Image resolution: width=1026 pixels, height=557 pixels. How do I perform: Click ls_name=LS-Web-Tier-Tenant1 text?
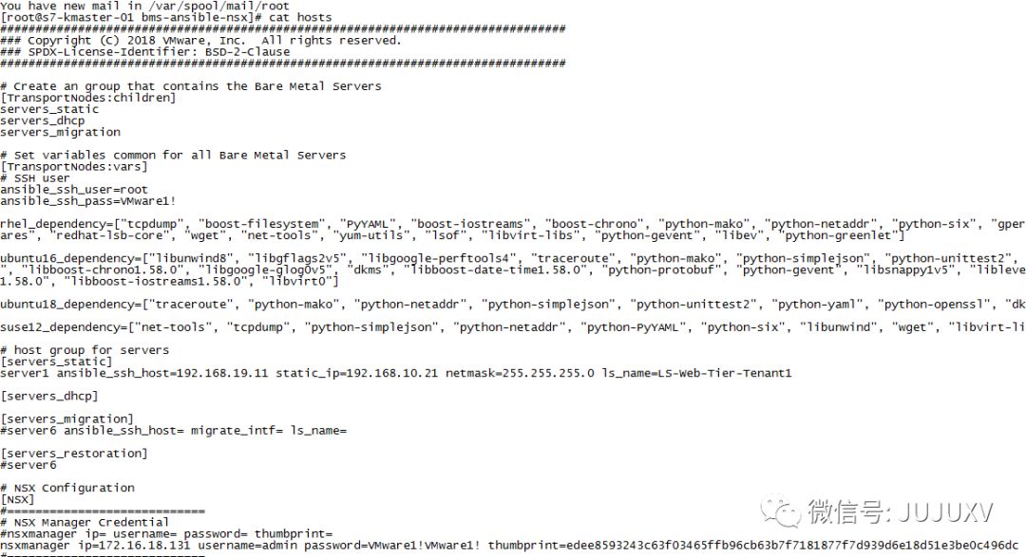pyautogui.click(x=696, y=373)
